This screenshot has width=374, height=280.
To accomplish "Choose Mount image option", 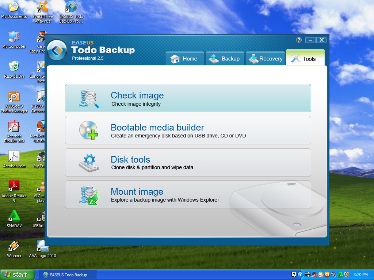I will click(x=188, y=195).
